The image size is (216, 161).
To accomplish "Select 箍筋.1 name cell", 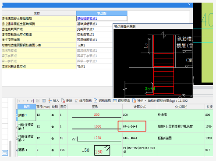I will 27,150.
